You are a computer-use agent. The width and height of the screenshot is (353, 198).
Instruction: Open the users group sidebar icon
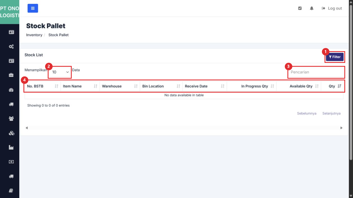coord(11,119)
